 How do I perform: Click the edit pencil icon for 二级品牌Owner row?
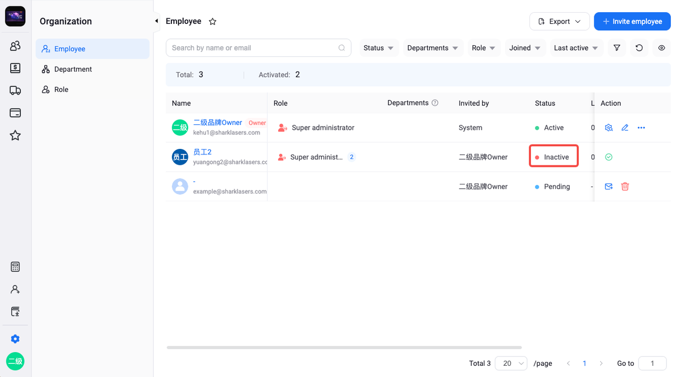[625, 128]
